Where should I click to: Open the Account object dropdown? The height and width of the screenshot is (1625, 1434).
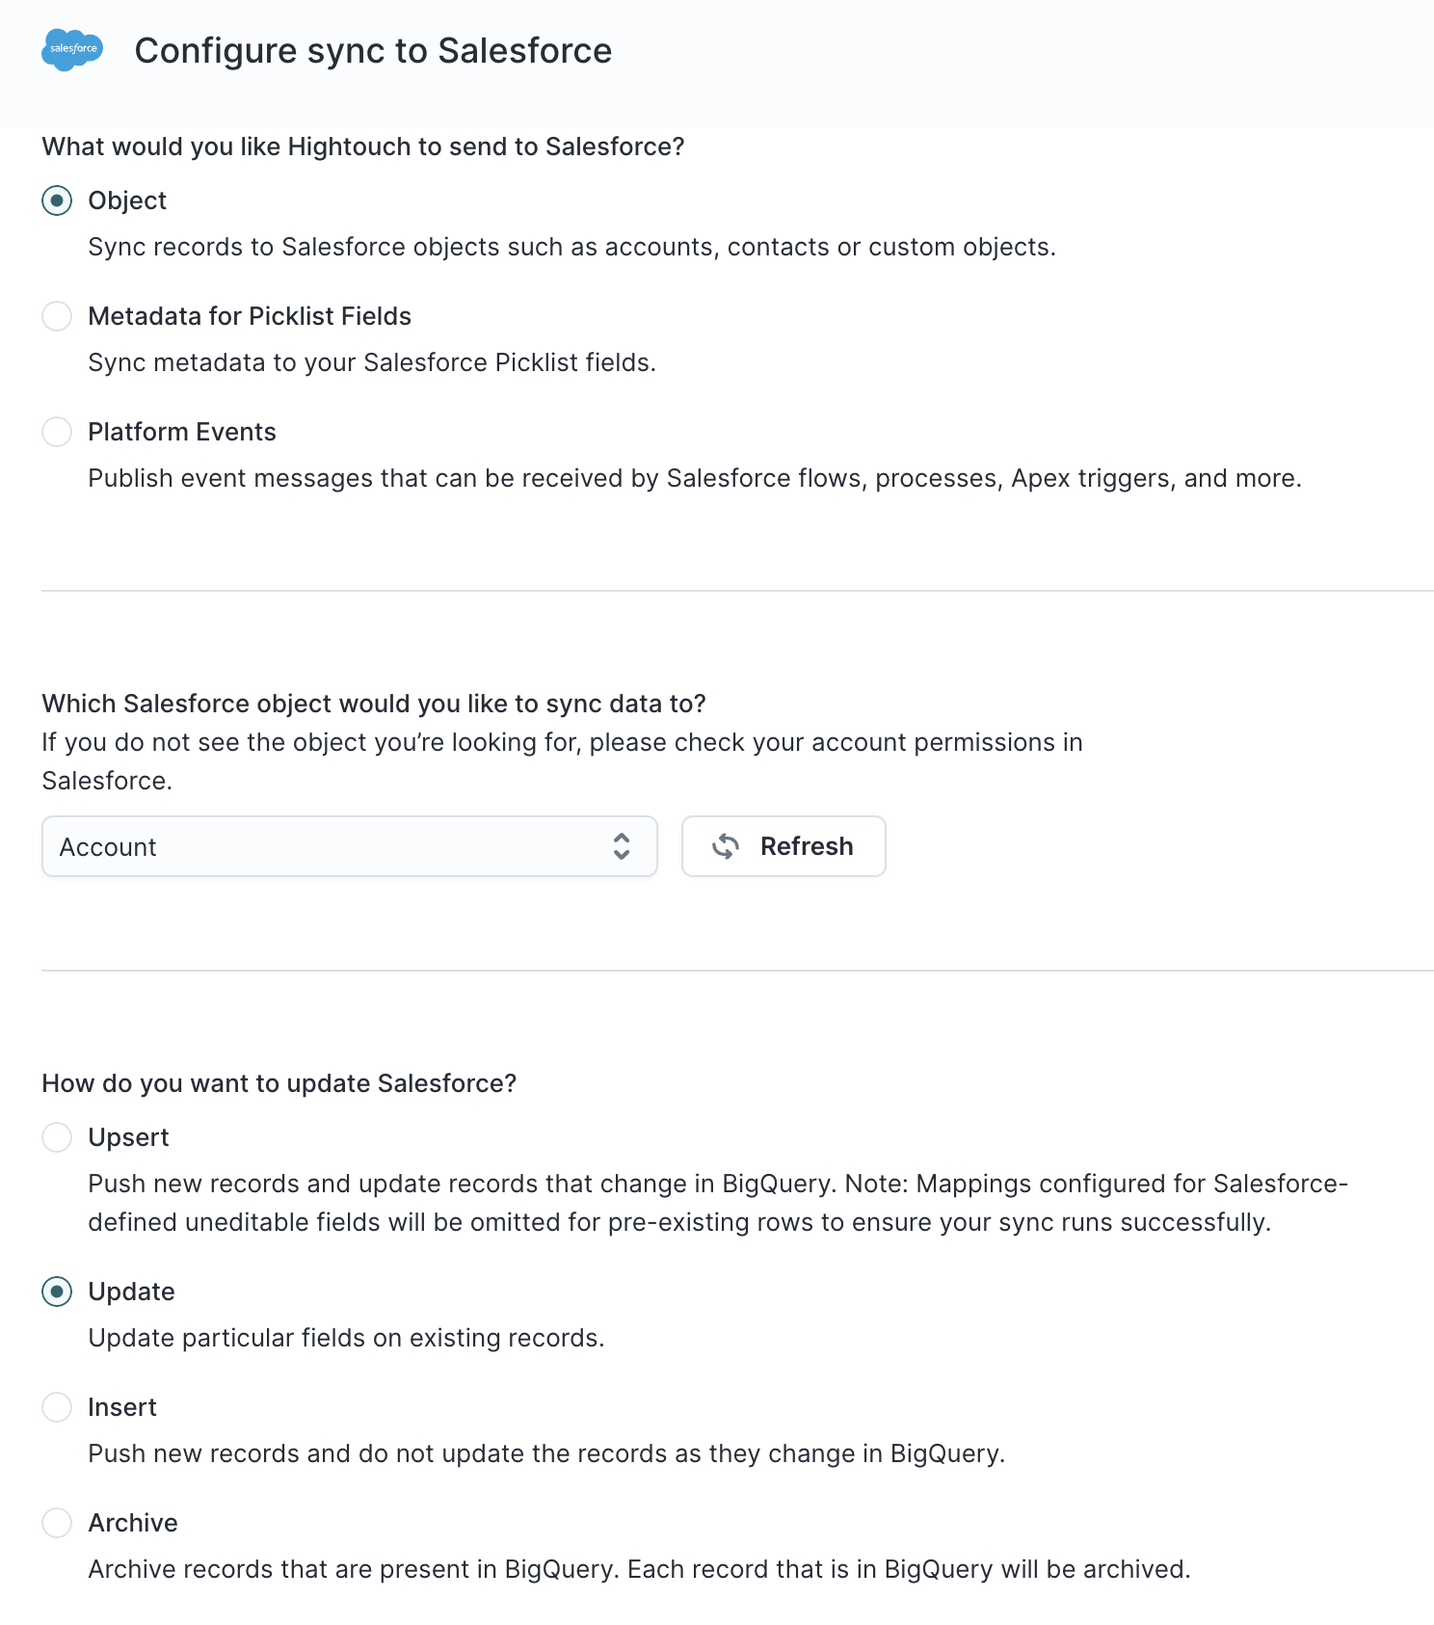(x=350, y=846)
